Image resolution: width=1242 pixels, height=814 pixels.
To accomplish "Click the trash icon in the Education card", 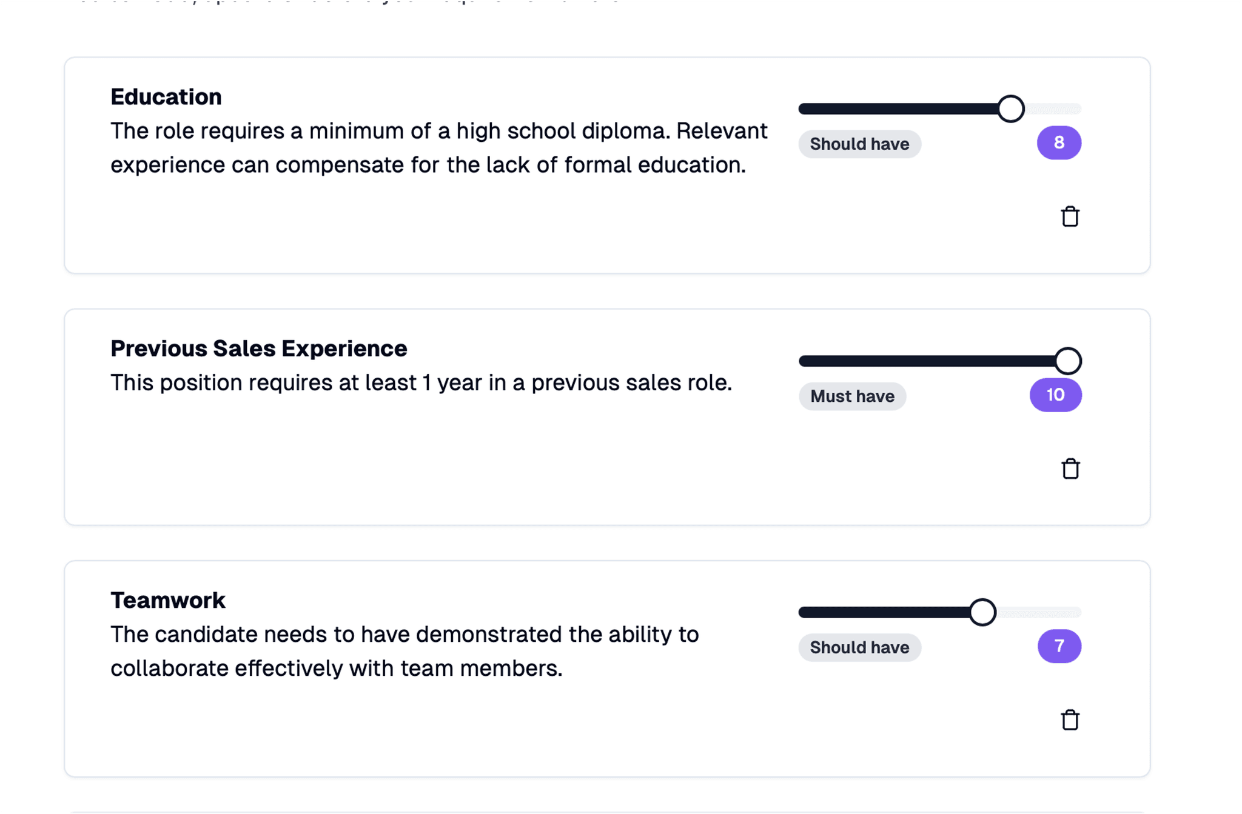I will 1069,216.
